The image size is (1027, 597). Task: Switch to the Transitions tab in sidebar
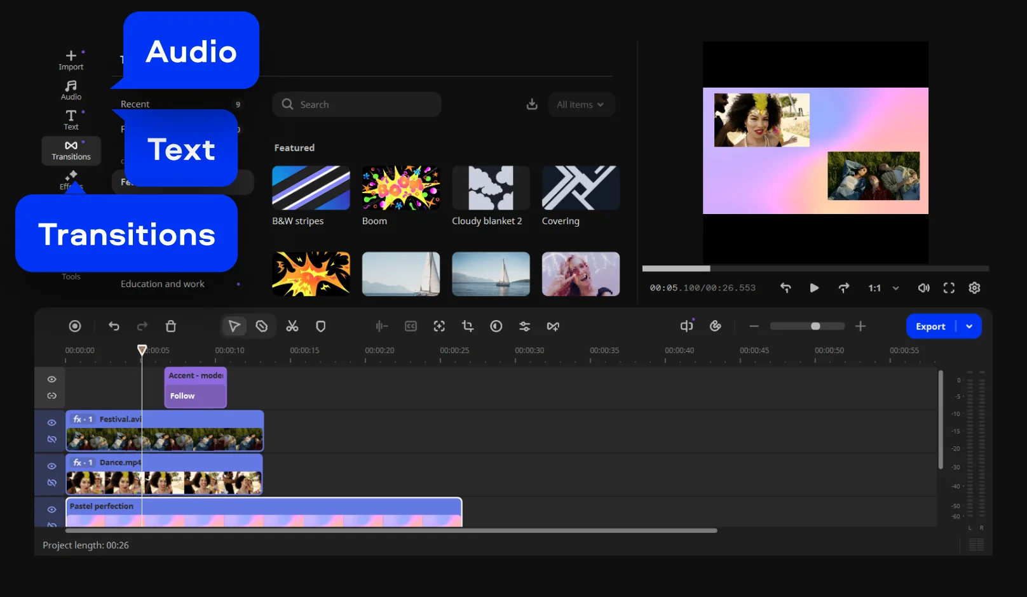(71, 151)
